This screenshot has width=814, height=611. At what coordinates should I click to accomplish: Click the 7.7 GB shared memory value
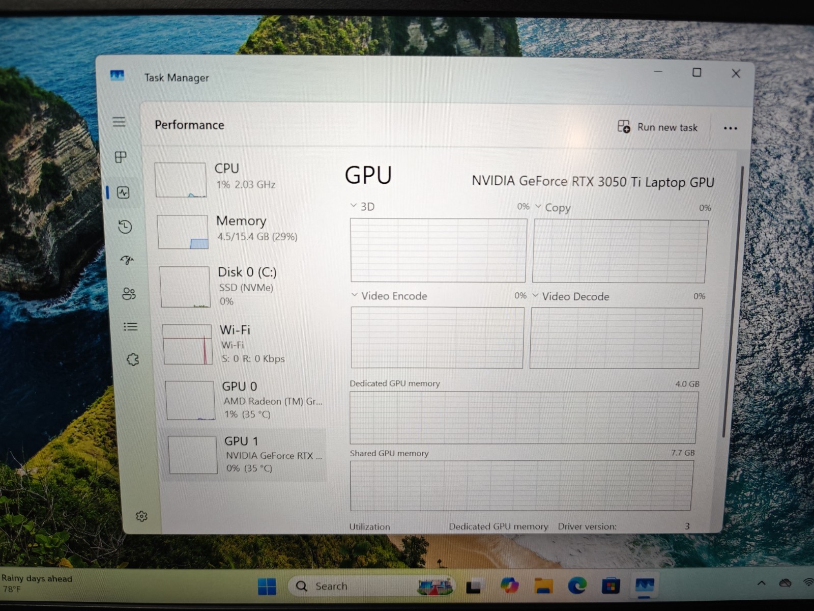[x=683, y=453]
